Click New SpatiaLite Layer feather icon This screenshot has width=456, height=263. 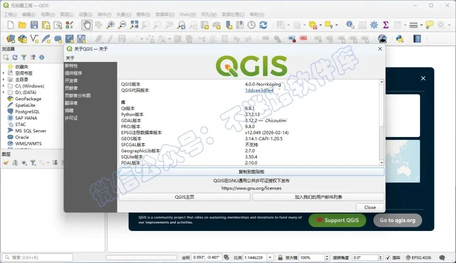pos(46,39)
